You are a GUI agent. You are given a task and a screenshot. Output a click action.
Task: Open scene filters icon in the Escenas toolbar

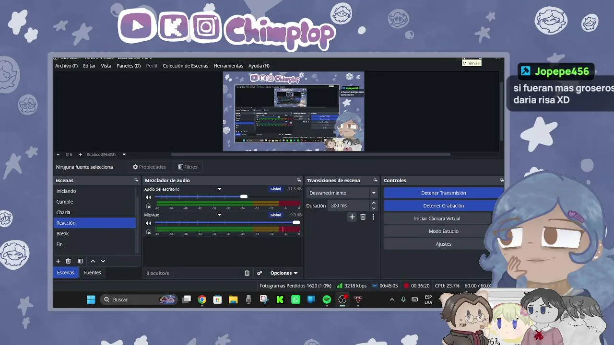80,261
